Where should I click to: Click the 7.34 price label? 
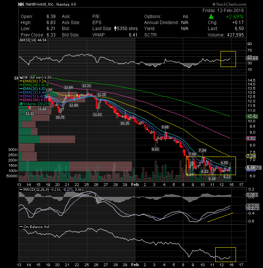point(203,151)
